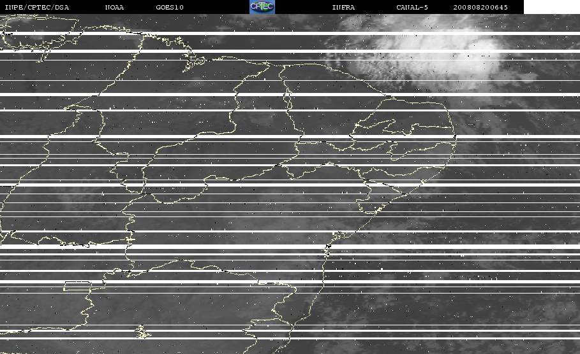Click the GOES10 satellite label

point(170,8)
